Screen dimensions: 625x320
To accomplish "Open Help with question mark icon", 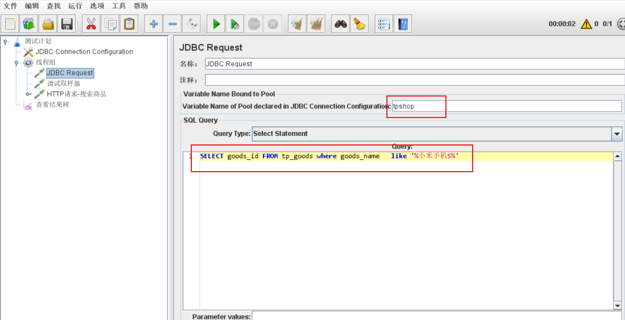I will coord(403,24).
